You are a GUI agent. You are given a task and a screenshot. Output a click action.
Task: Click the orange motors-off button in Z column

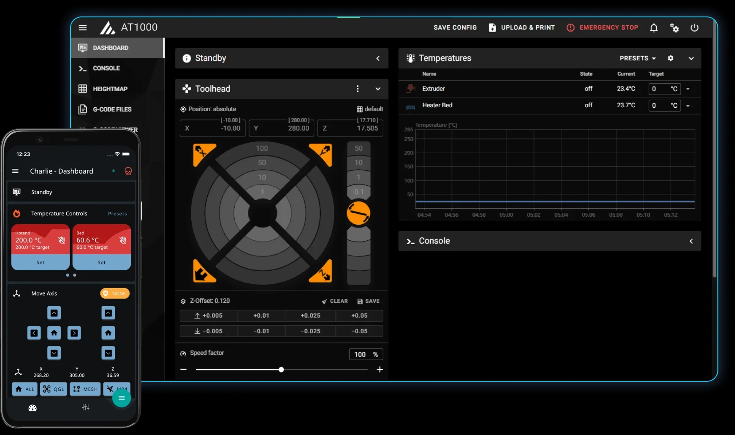[x=358, y=213]
